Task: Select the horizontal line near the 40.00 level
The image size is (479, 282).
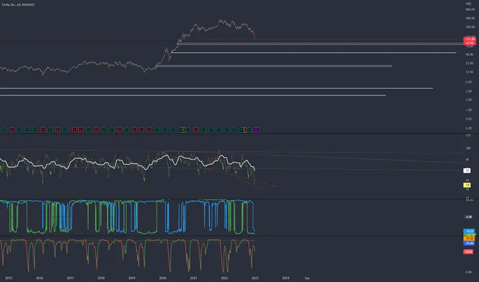Action: pyautogui.click(x=314, y=53)
